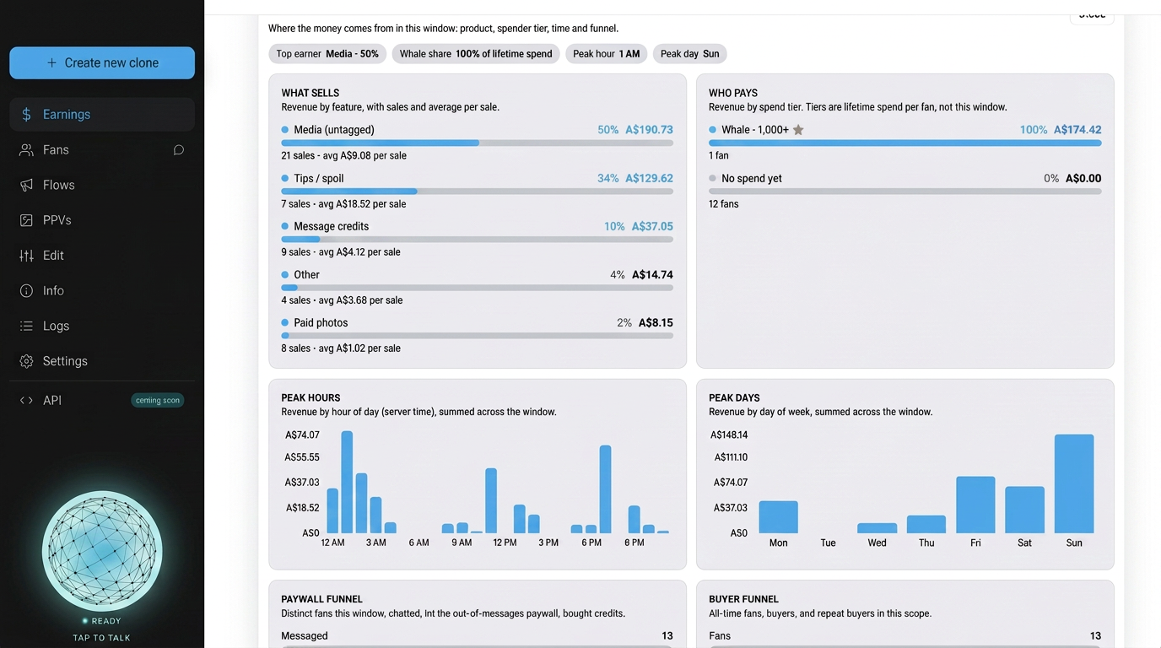Click the coming soon badge next to API

158,401
